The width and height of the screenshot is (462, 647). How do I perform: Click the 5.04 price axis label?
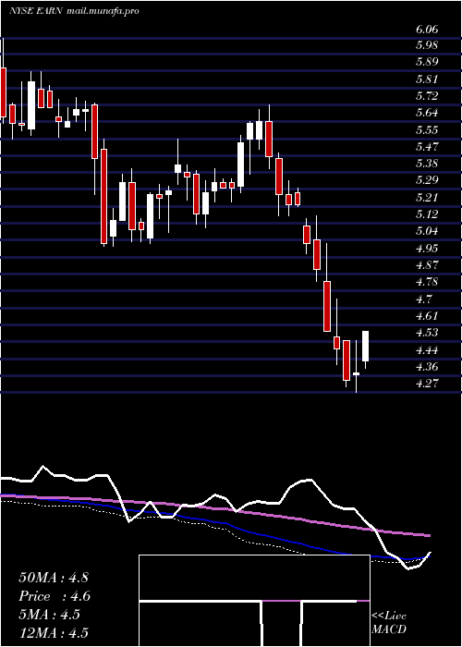(x=427, y=231)
